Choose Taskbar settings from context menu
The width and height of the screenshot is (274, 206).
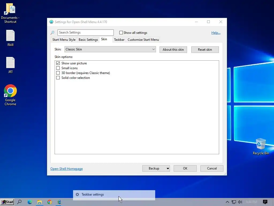[114, 194]
